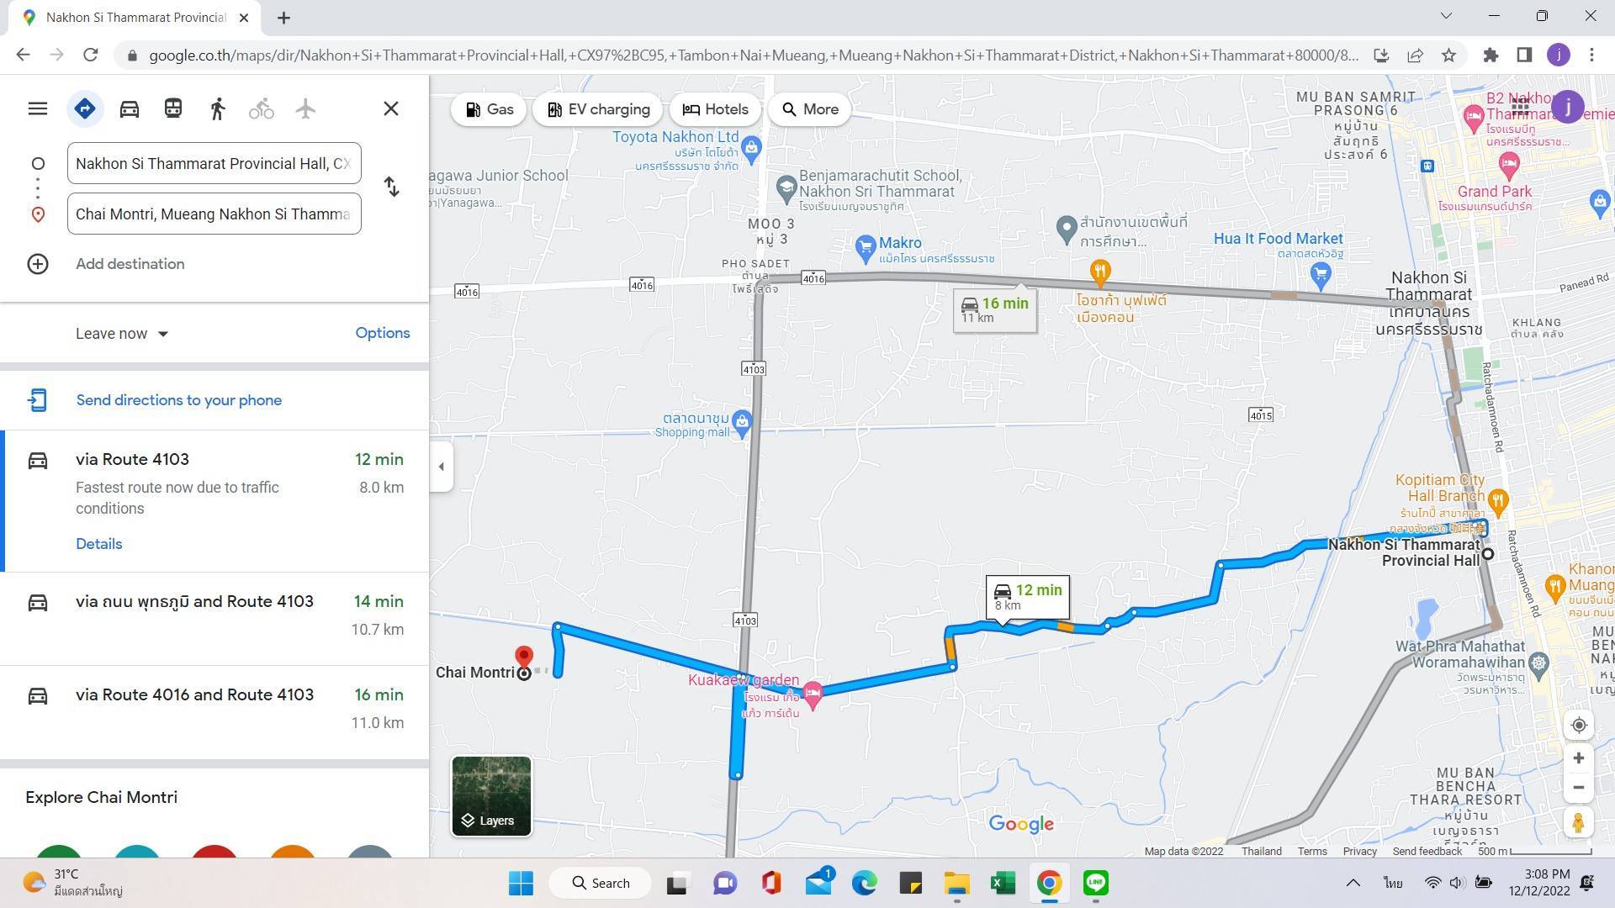The height and width of the screenshot is (908, 1615).
Task: Expand the More search categories chip
Action: point(809,109)
